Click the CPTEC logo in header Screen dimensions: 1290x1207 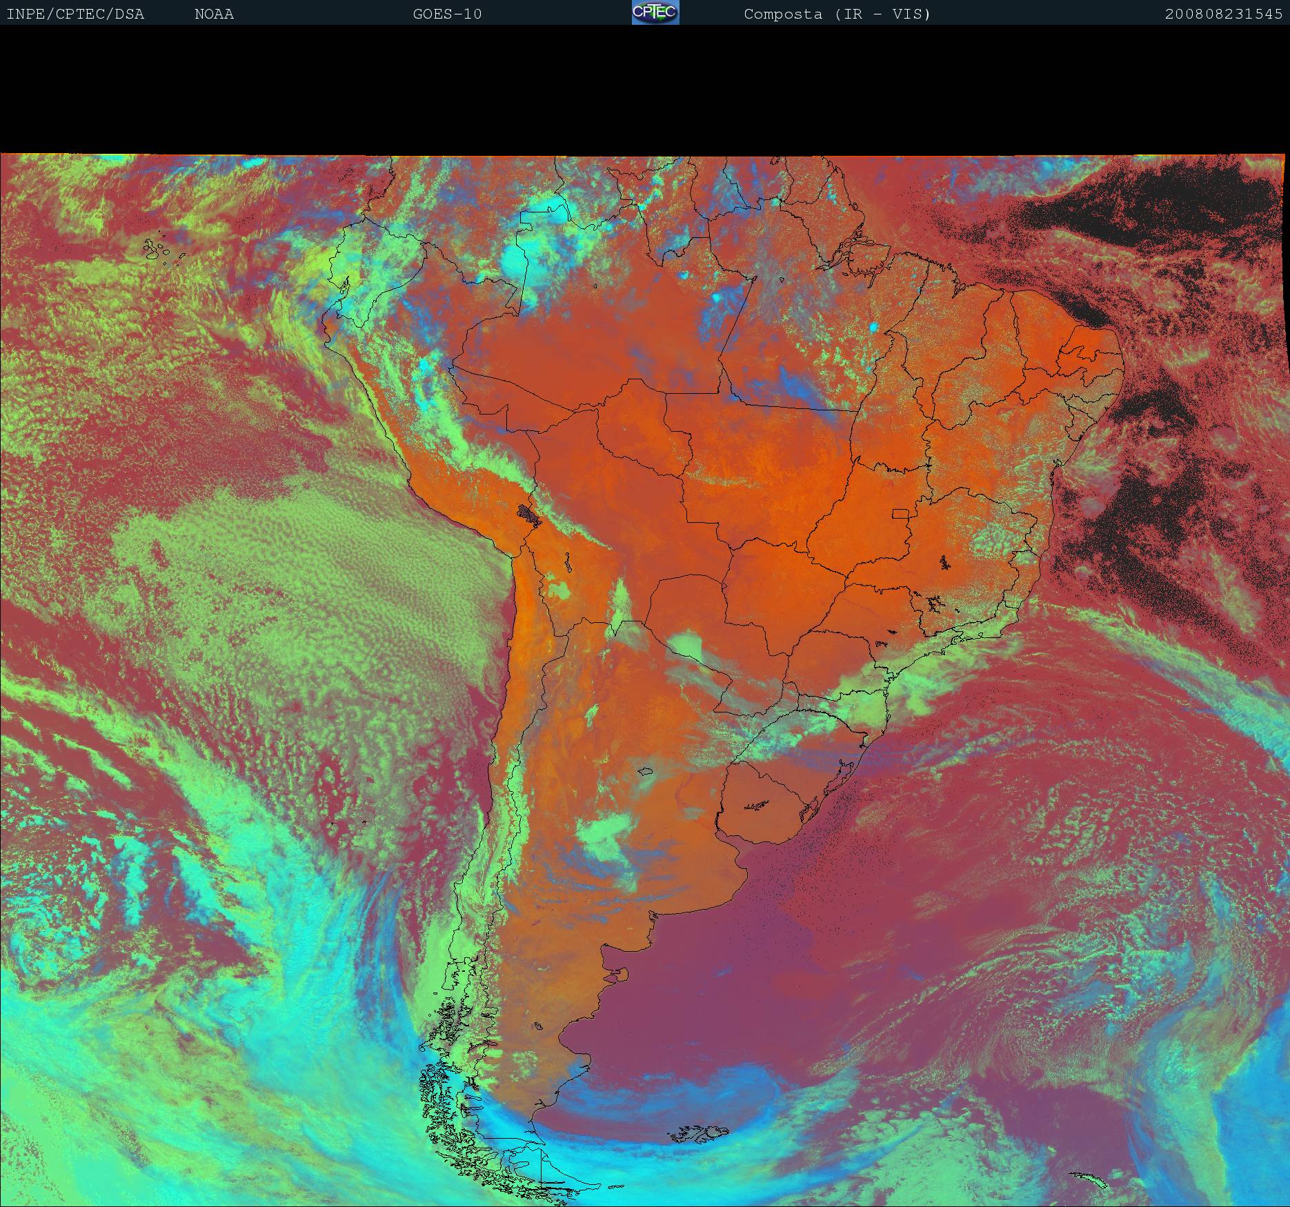655,13
